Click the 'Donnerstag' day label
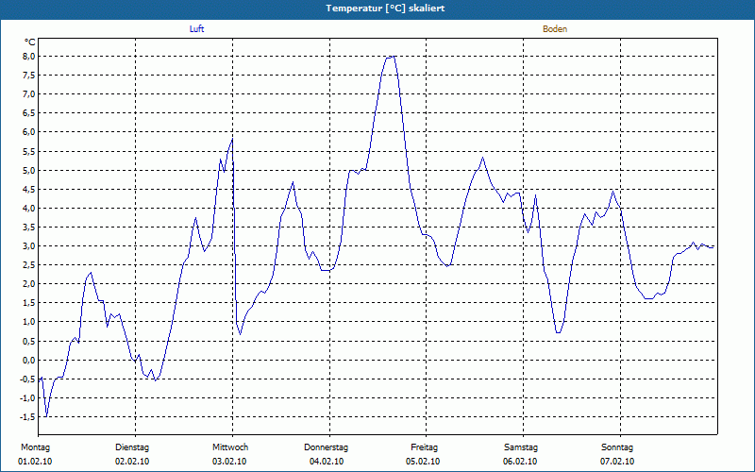The image size is (755, 472). tap(326, 447)
